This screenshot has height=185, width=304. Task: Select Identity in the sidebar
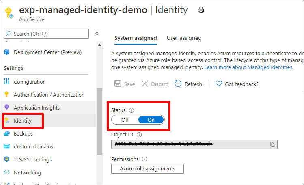click(22, 120)
